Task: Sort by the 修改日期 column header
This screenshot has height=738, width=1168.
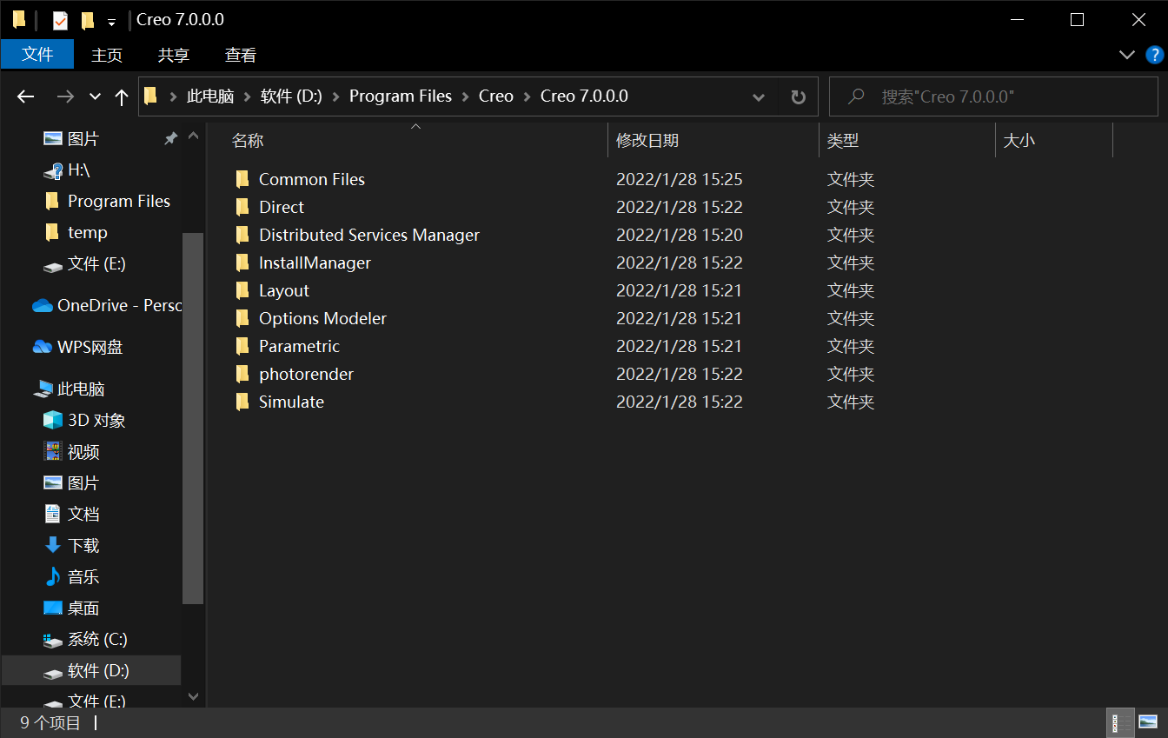Action: point(647,140)
